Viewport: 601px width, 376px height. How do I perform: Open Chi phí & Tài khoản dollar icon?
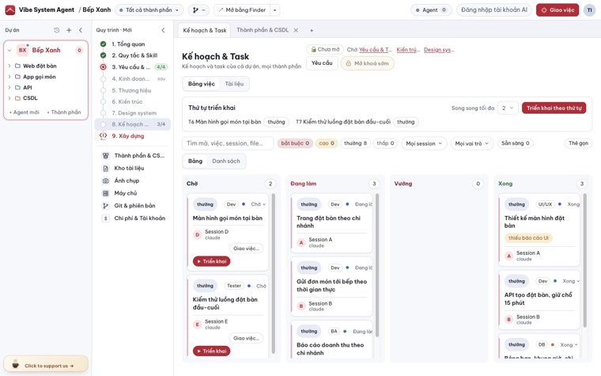click(x=106, y=218)
